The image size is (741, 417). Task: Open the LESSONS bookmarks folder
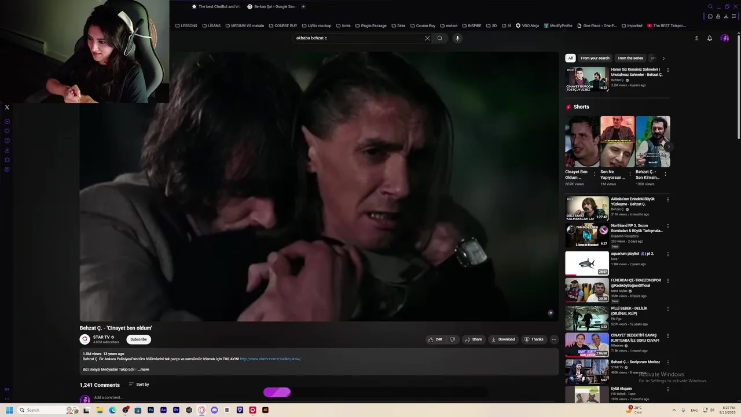[186, 25]
